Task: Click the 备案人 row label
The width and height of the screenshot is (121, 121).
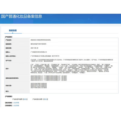Action: click(8, 52)
